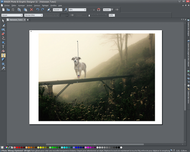190x152 pixels.
Task: Pick the bright red color swatch
Action: (x=17, y=147)
